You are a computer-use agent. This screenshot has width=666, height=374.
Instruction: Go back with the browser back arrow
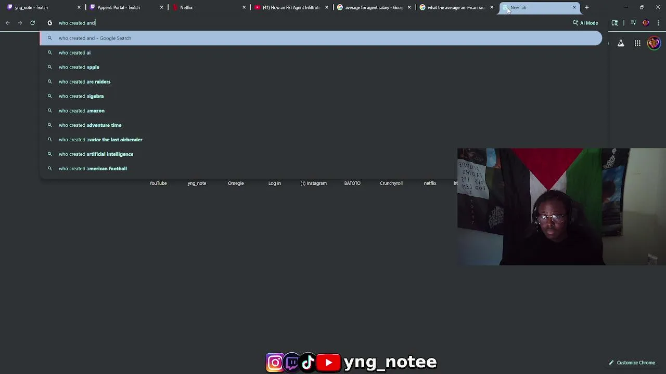point(8,23)
